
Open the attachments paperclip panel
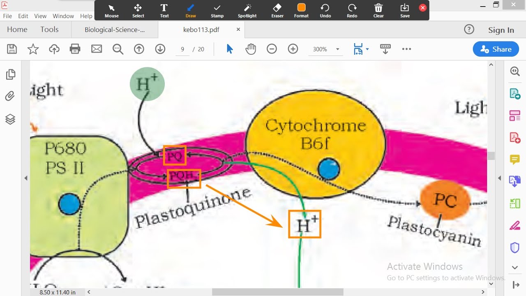pos(10,97)
